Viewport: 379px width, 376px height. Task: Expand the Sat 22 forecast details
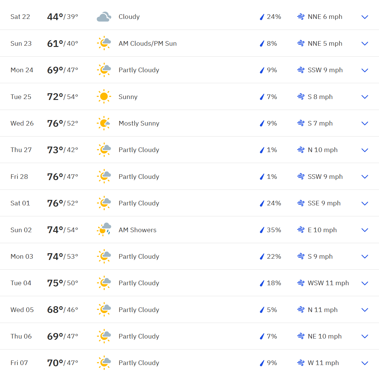(365, 17)
